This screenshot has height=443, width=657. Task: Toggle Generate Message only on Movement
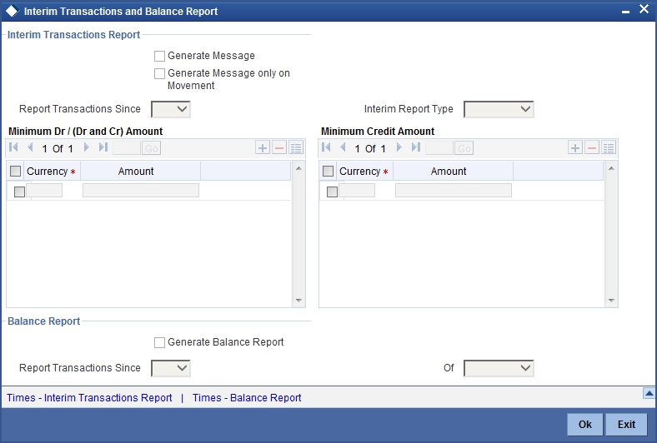pyautogui.click(x=159, y=73)
